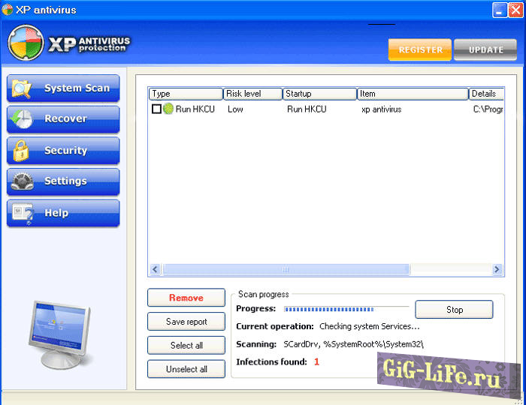Click the green threat icon on Run HKCU row
Image resolution: width=526 pixels, height=405 pixels.
pos(168,109)
